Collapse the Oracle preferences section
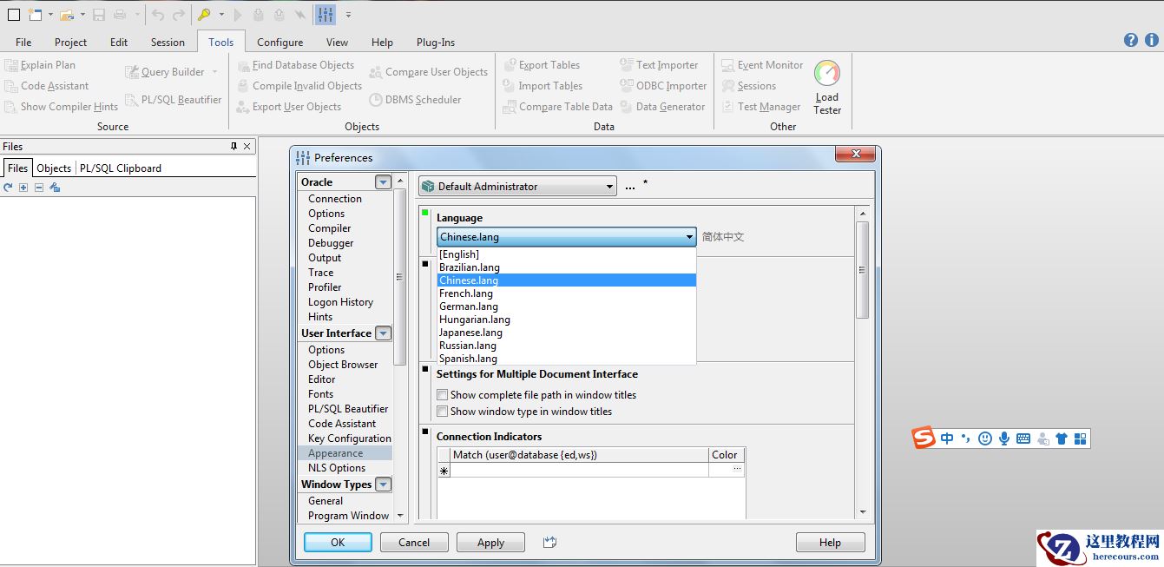 (383, 182)
